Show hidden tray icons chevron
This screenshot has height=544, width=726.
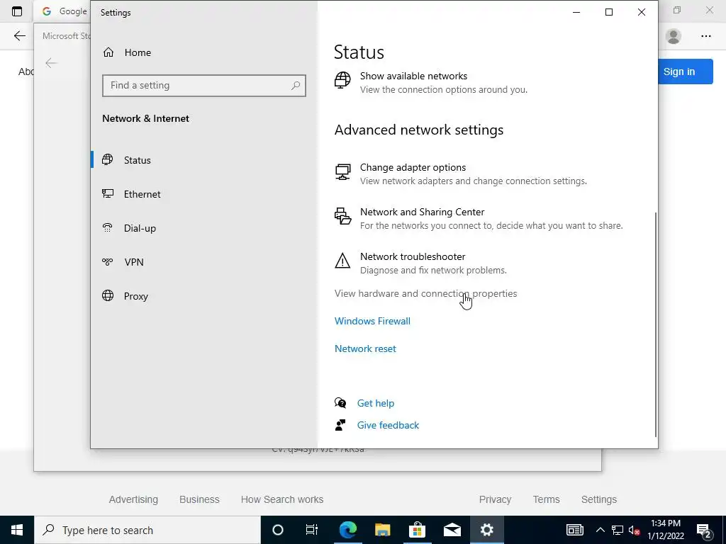tap(600, 530)
